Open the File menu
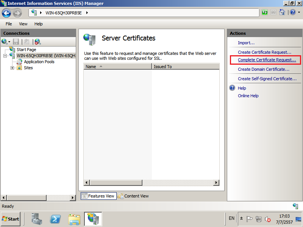This screenshot has width=303, height=227. [9, 24]
